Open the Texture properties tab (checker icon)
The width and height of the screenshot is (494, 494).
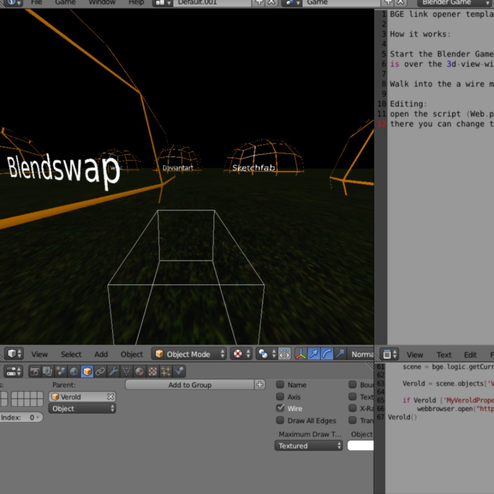tap(151, 371)
